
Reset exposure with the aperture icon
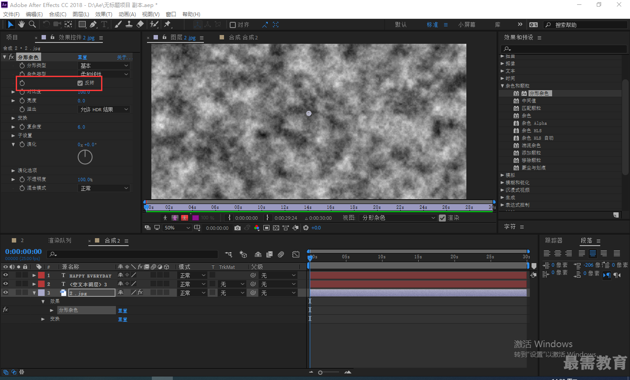pyautogui.click(x=306, y=228)
